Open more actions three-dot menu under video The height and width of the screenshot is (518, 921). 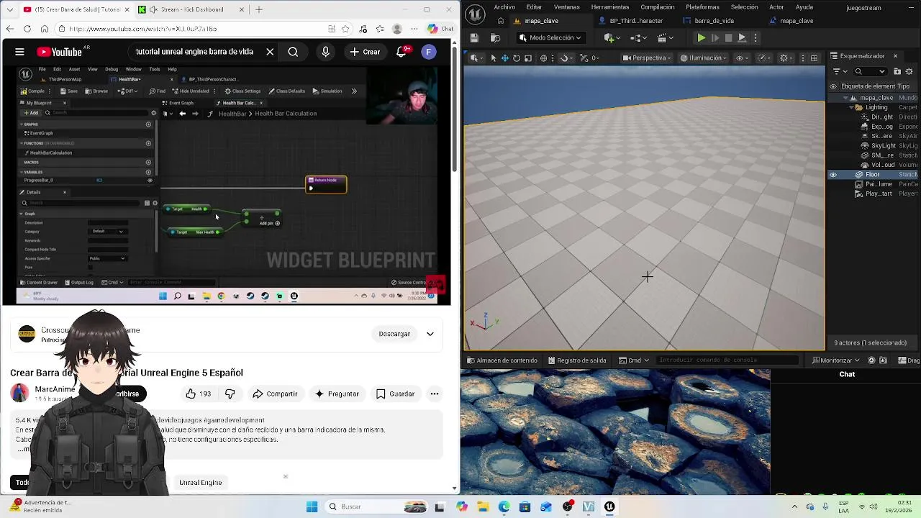[435, 394]
